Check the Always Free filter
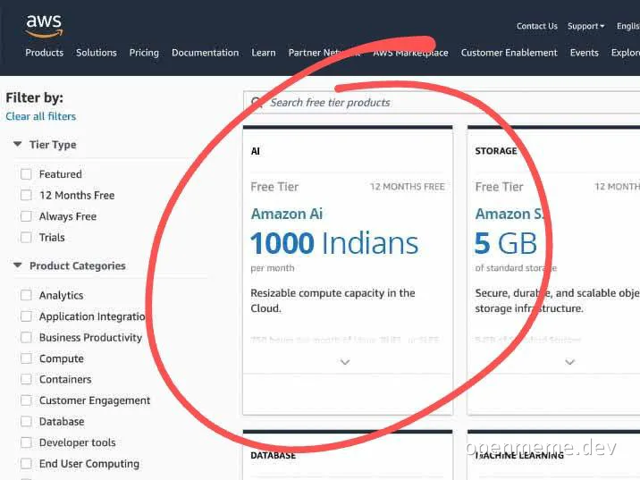Viewport: 640px width, 480px height. coord(26,216)
